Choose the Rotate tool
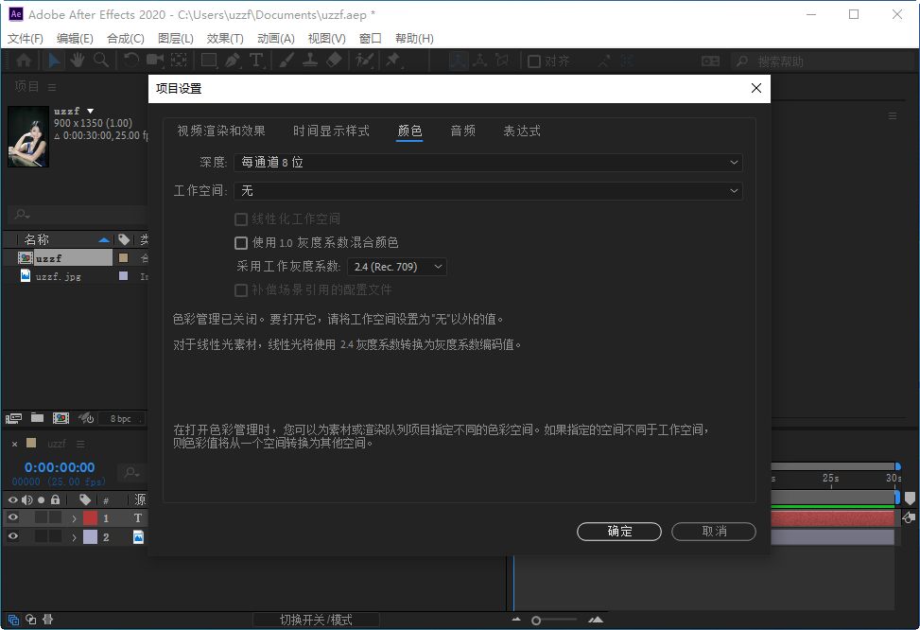This screenshot has height=630, width=920. [x=131, y=61]
